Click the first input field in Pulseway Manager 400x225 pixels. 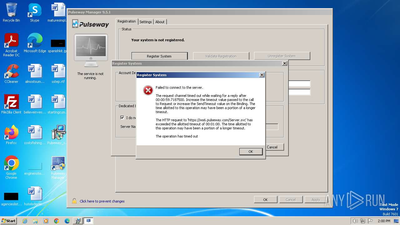coord(299,84)
